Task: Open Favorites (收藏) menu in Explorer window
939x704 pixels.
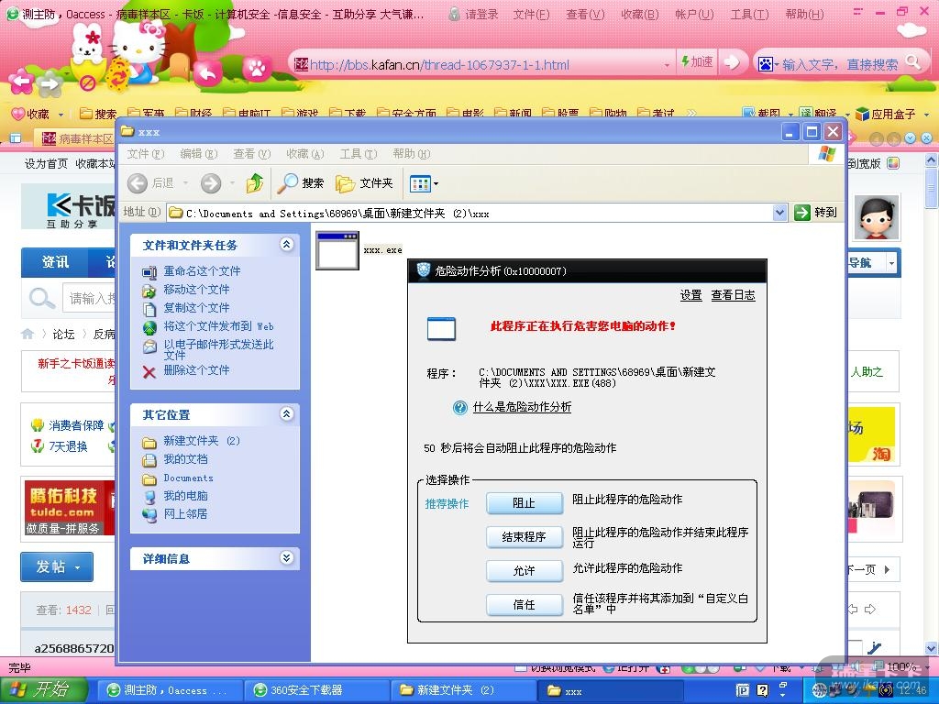Action: tap(304, 154)
